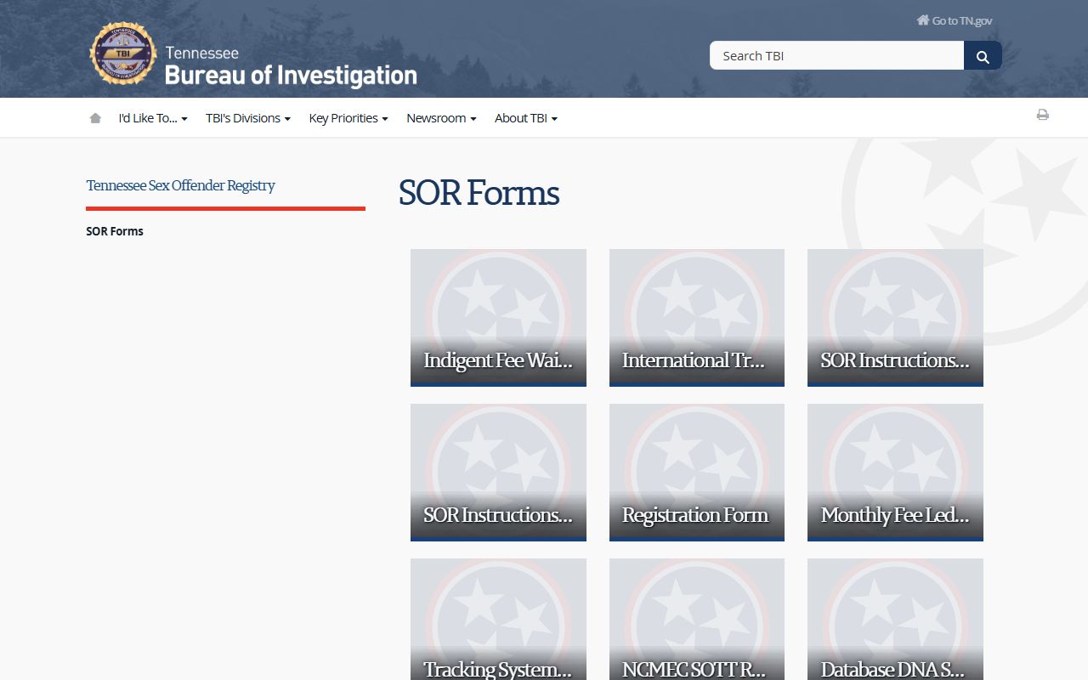Click the Tennessee Bureau of Investigation title
This screenshot has height=680, width=1088.
[291, 66]
